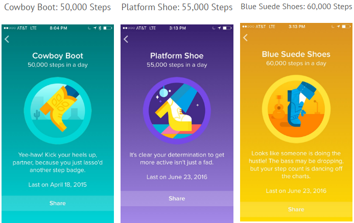Tap battery icon on purple screen
Viewport: 354px width, 223px height.
pyautogui.click(x=227, y=28)
